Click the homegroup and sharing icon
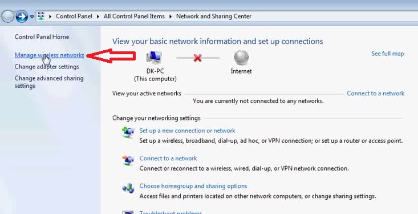 click(x=128, y=188)
